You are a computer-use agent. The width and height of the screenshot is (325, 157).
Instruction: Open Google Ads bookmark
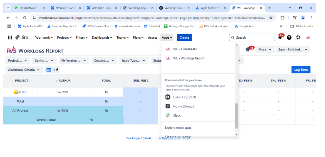click(244, 26)
